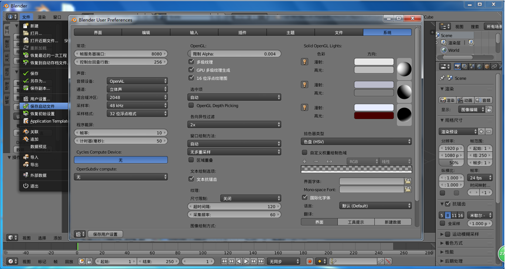Open OpenSubdiv compute 无 dropdown
505x269 pixels.
pyautogui.click(x=121, y=177)
